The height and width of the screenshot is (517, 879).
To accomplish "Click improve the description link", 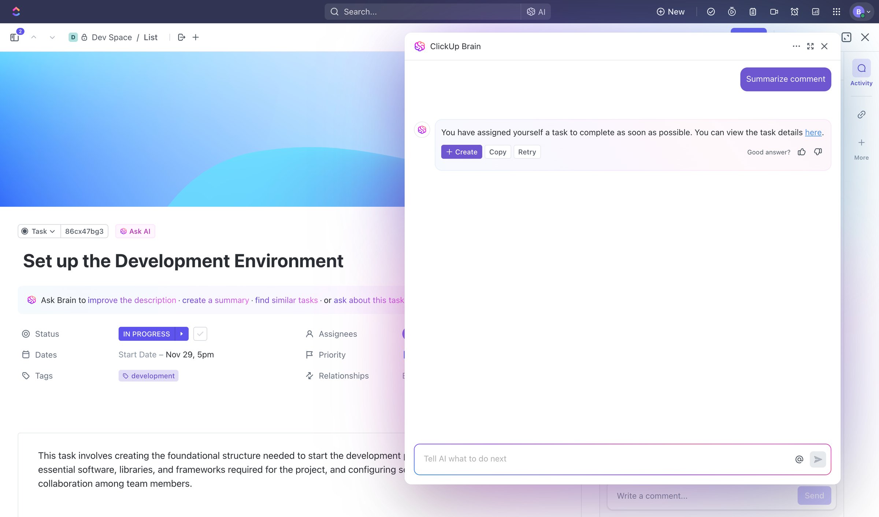I will click(x=132, y=300).
